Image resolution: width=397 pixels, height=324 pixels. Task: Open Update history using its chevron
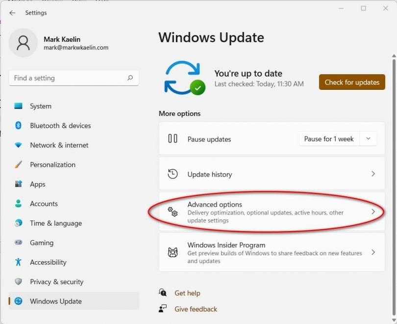point(373,174)
